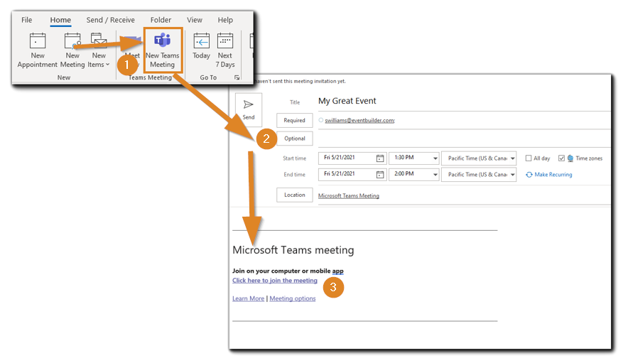
Task: Switch to the View tab
Action: [x=194, y=20]
